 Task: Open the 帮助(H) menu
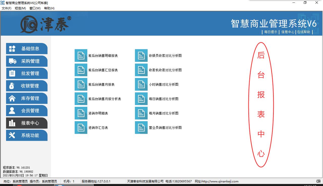pos(49,8)
